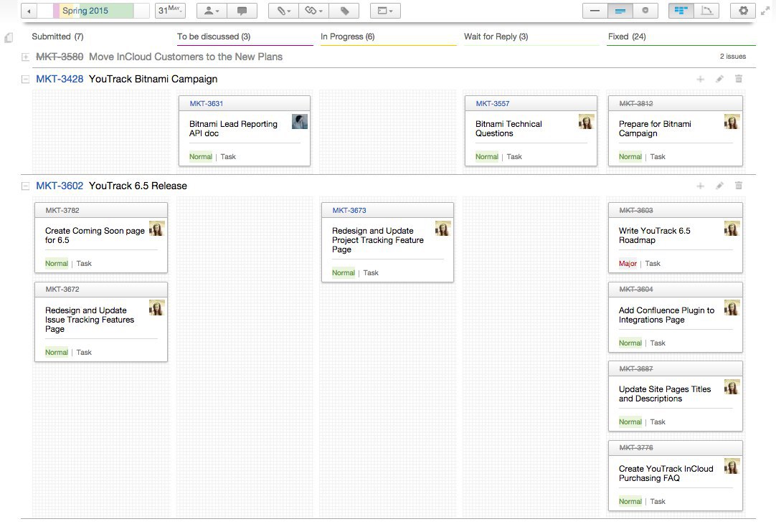776x524 pixels.
Task: Add a task to YouTrack Bitnami Campaign swimlane
Action: tap(700, 79)
